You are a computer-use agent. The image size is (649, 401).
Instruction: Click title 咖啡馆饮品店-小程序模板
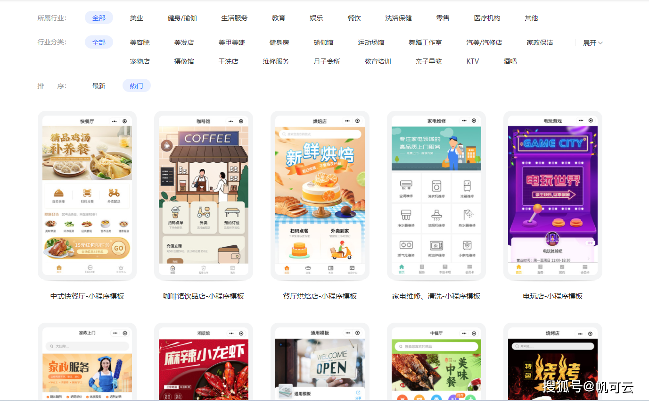click(x=204, y=296)
